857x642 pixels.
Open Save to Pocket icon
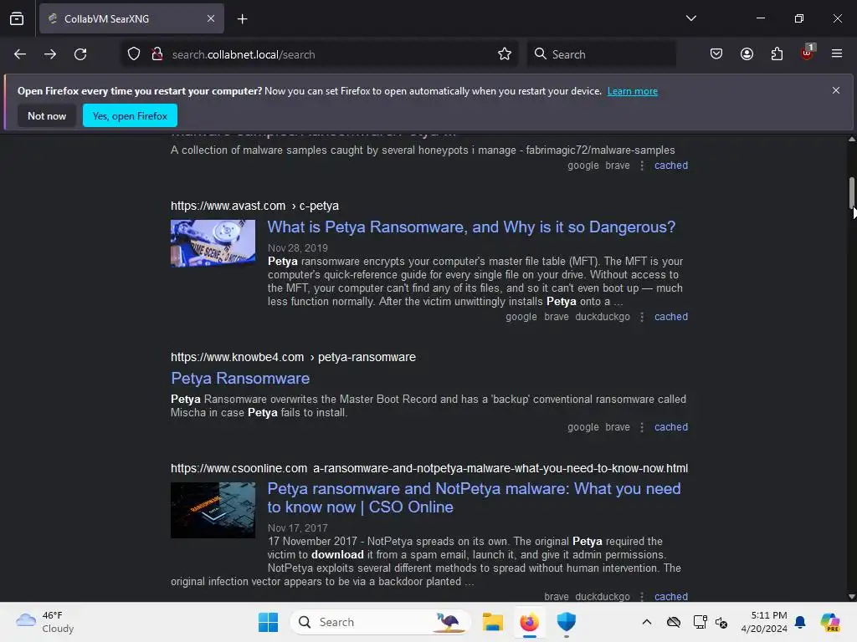(x=716, y=54)
